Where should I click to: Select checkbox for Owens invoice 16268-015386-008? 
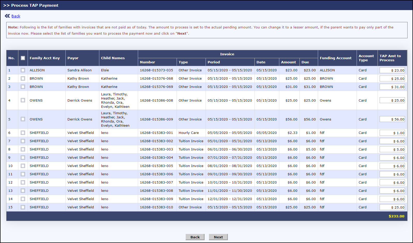coord(23,100)
